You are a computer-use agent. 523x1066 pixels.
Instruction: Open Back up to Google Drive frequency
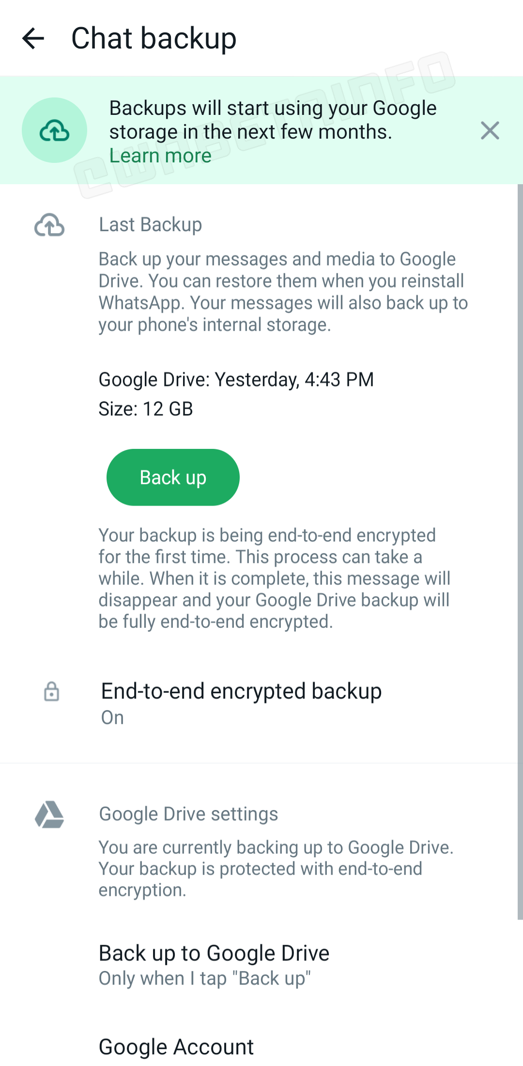coord(214,953)
